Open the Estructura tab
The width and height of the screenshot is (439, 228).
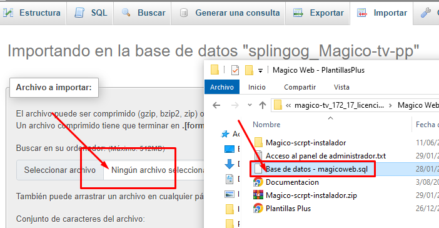[33, 13]
